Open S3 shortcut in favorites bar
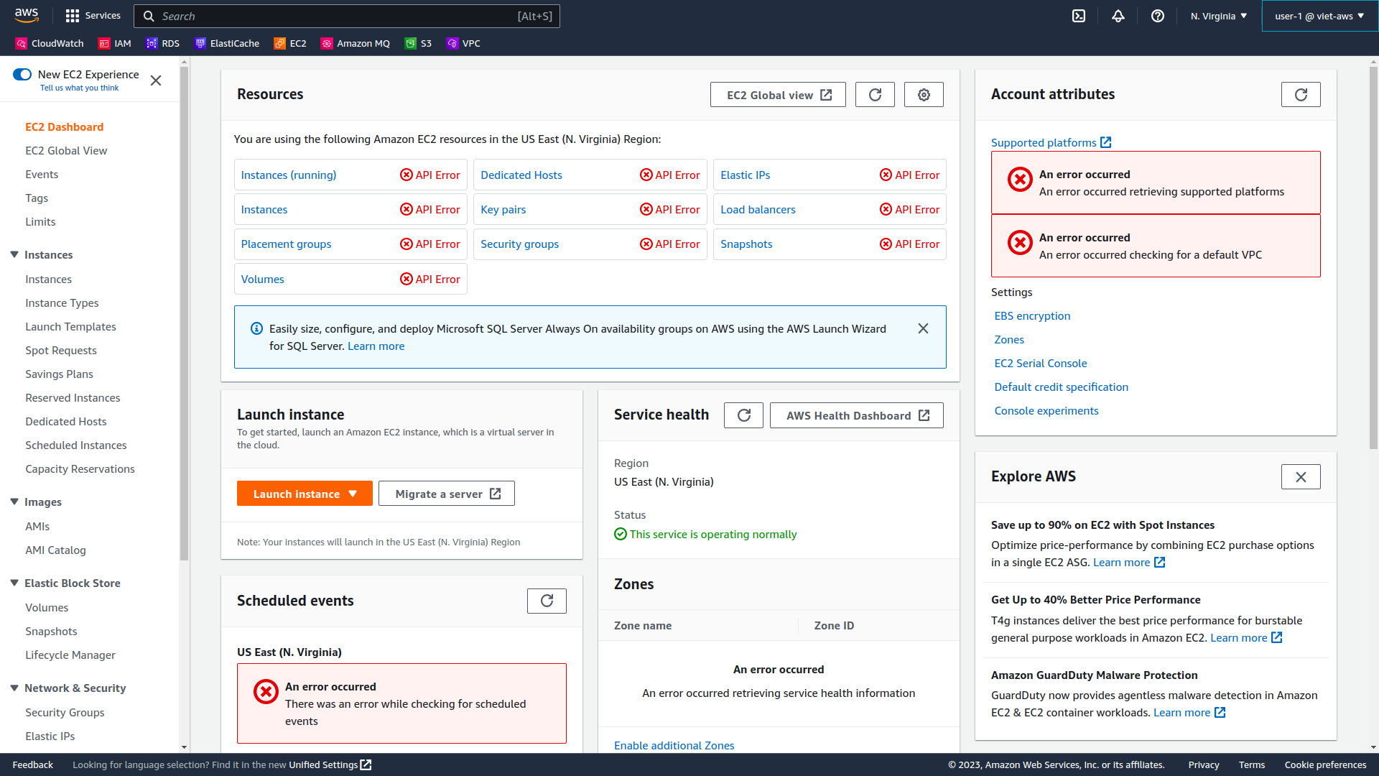The width and height of the screenshot is (1379, 776). (418, 43)
